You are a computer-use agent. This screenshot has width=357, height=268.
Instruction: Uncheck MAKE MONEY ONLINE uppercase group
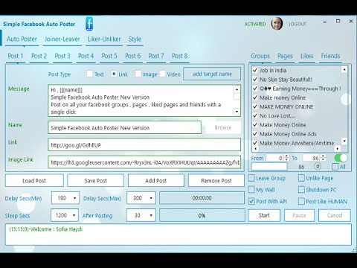click(255, 106)
